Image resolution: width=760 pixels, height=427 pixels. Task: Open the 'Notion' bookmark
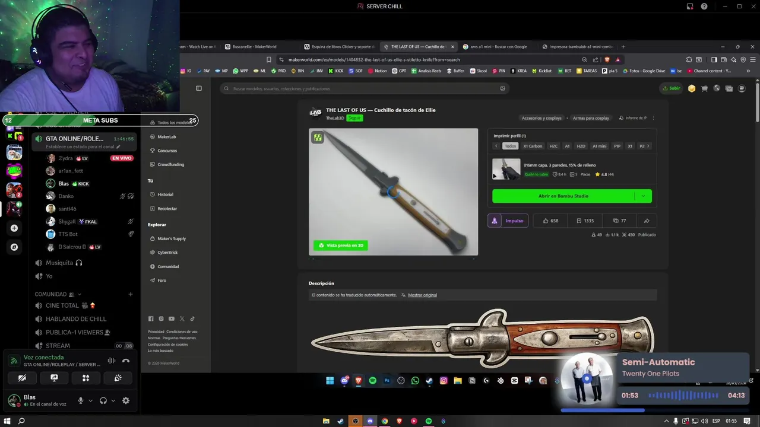(378, 71)
